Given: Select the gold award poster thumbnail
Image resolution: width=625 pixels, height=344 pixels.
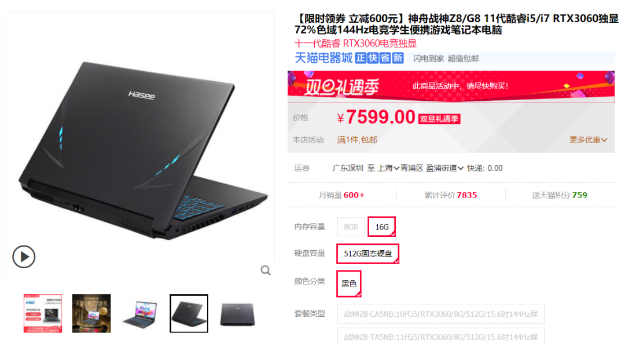Looking at the screenshot, I should coord(91,313).
